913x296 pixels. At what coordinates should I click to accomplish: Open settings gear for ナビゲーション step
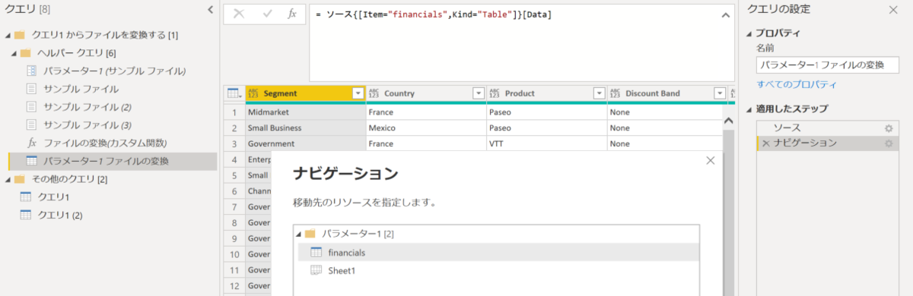888,143
